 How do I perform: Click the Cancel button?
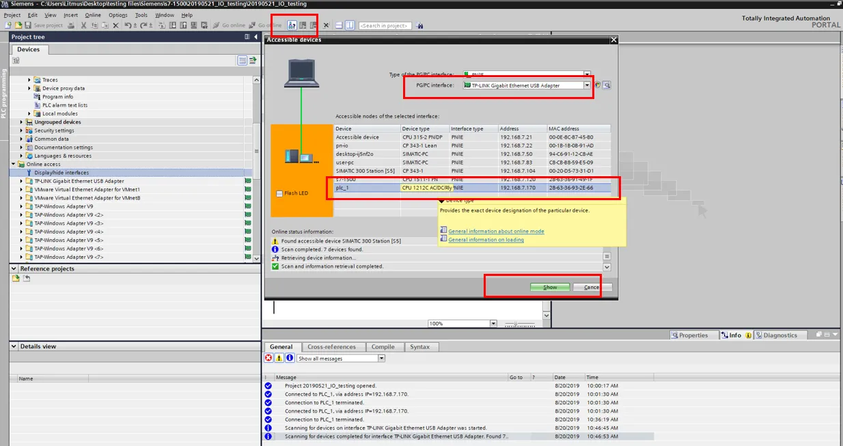pyautogui.click(x=592, y=288)
